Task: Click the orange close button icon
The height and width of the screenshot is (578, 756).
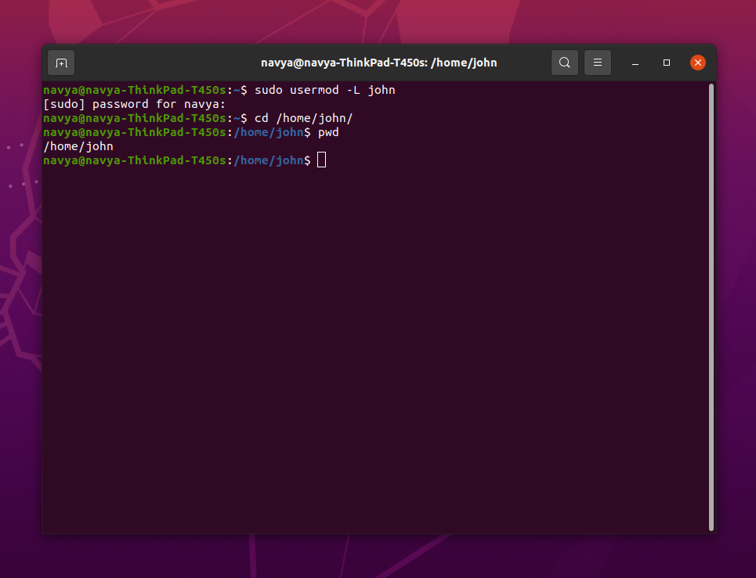Action: (x=698, y=63)
